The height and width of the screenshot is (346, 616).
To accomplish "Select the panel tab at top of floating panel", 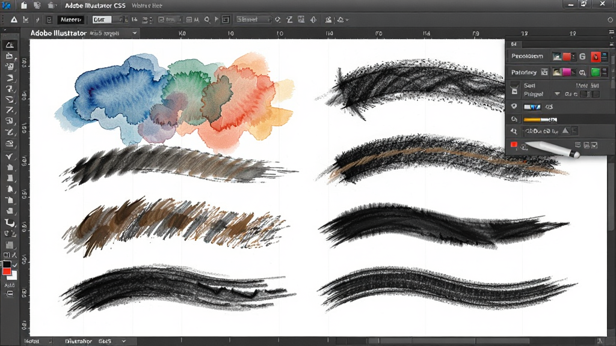I will click(x=514, y=44).
